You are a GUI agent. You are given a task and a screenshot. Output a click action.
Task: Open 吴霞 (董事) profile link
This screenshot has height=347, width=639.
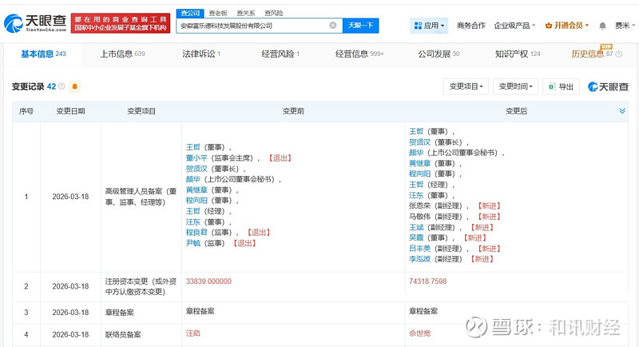click(416, 237)
